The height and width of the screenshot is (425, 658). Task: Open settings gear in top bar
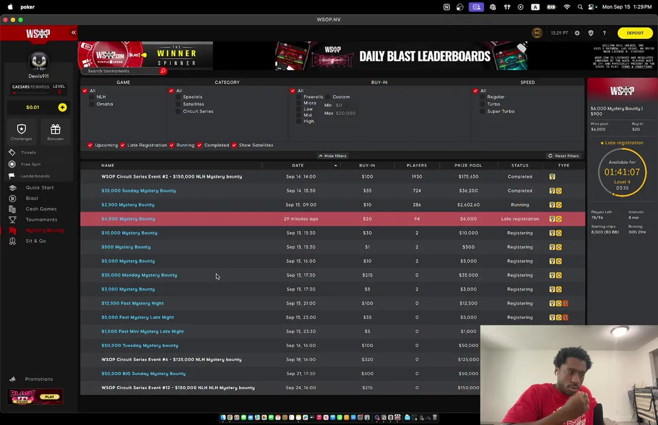coord(577,32)
